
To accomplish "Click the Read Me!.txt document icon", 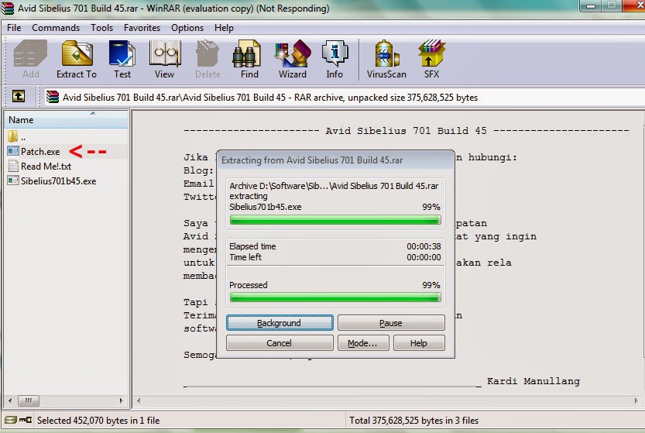I will coord(13,166).
